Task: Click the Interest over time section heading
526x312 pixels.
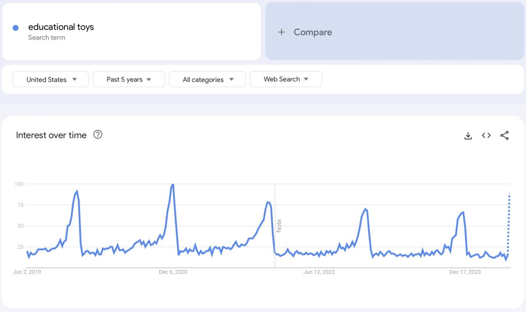Action: point(51,135)
